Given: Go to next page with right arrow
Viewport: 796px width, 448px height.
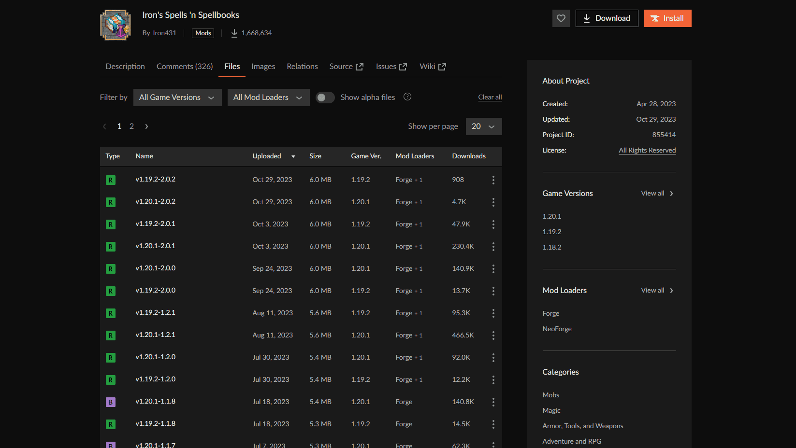Looking at the screenshot, I should 146,126.
